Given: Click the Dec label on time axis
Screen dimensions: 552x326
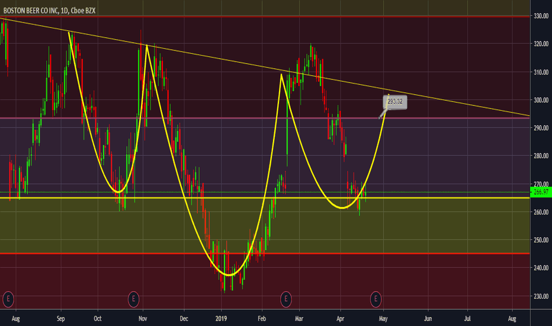Looking at the screenshot, I should (184, 319).
